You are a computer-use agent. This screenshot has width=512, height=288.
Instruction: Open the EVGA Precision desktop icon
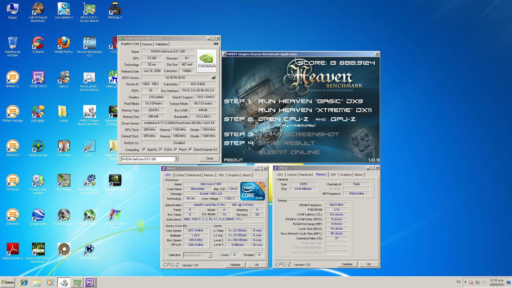[64, 217]
